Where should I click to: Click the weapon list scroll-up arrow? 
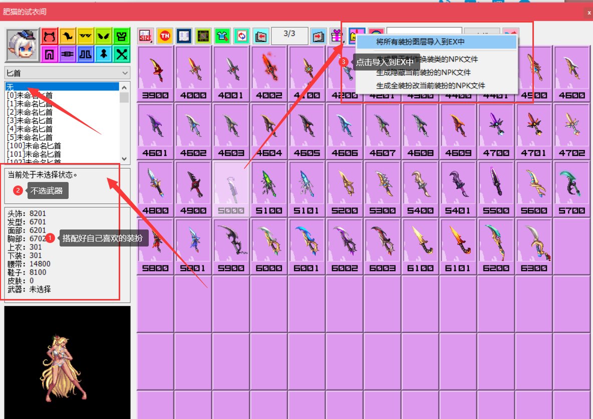pos(124,87)
